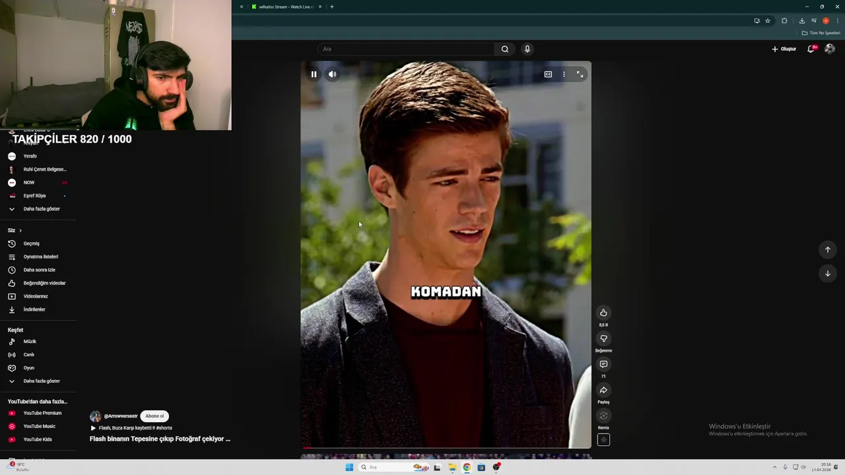845x475 pixels.
Task: Open Tüm Yer İşaretleri bookmarks folder
Action: pyautogui.click(x=822, y=33)
